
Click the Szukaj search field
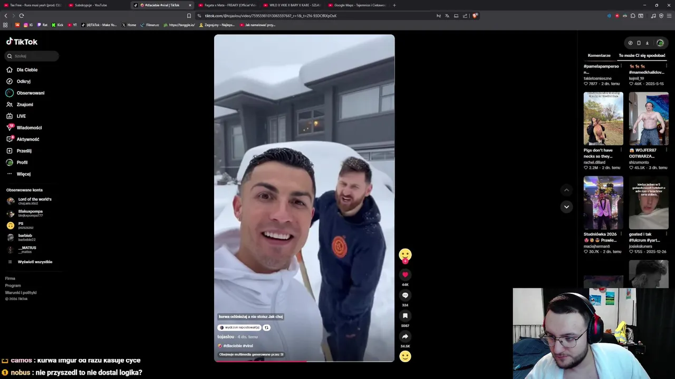pyautogui.click(x=32, y=56)
